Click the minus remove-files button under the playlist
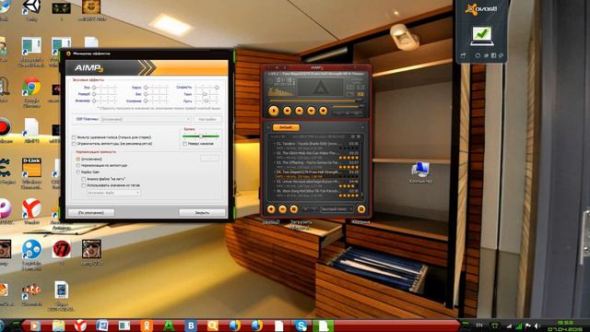 pos(283,209)
